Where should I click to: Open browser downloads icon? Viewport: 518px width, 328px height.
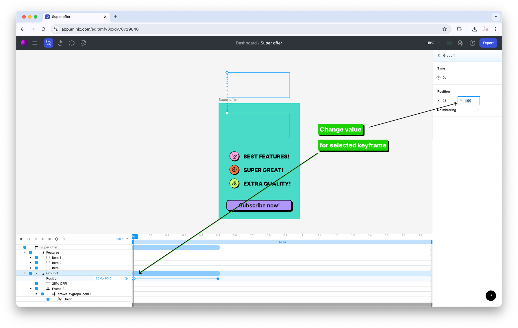[474, 29]
